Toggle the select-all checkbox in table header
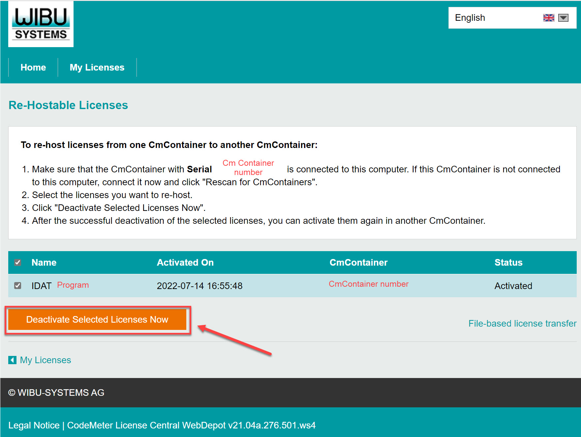The height and width of the screenshot is (437, 581). [18, 262]
